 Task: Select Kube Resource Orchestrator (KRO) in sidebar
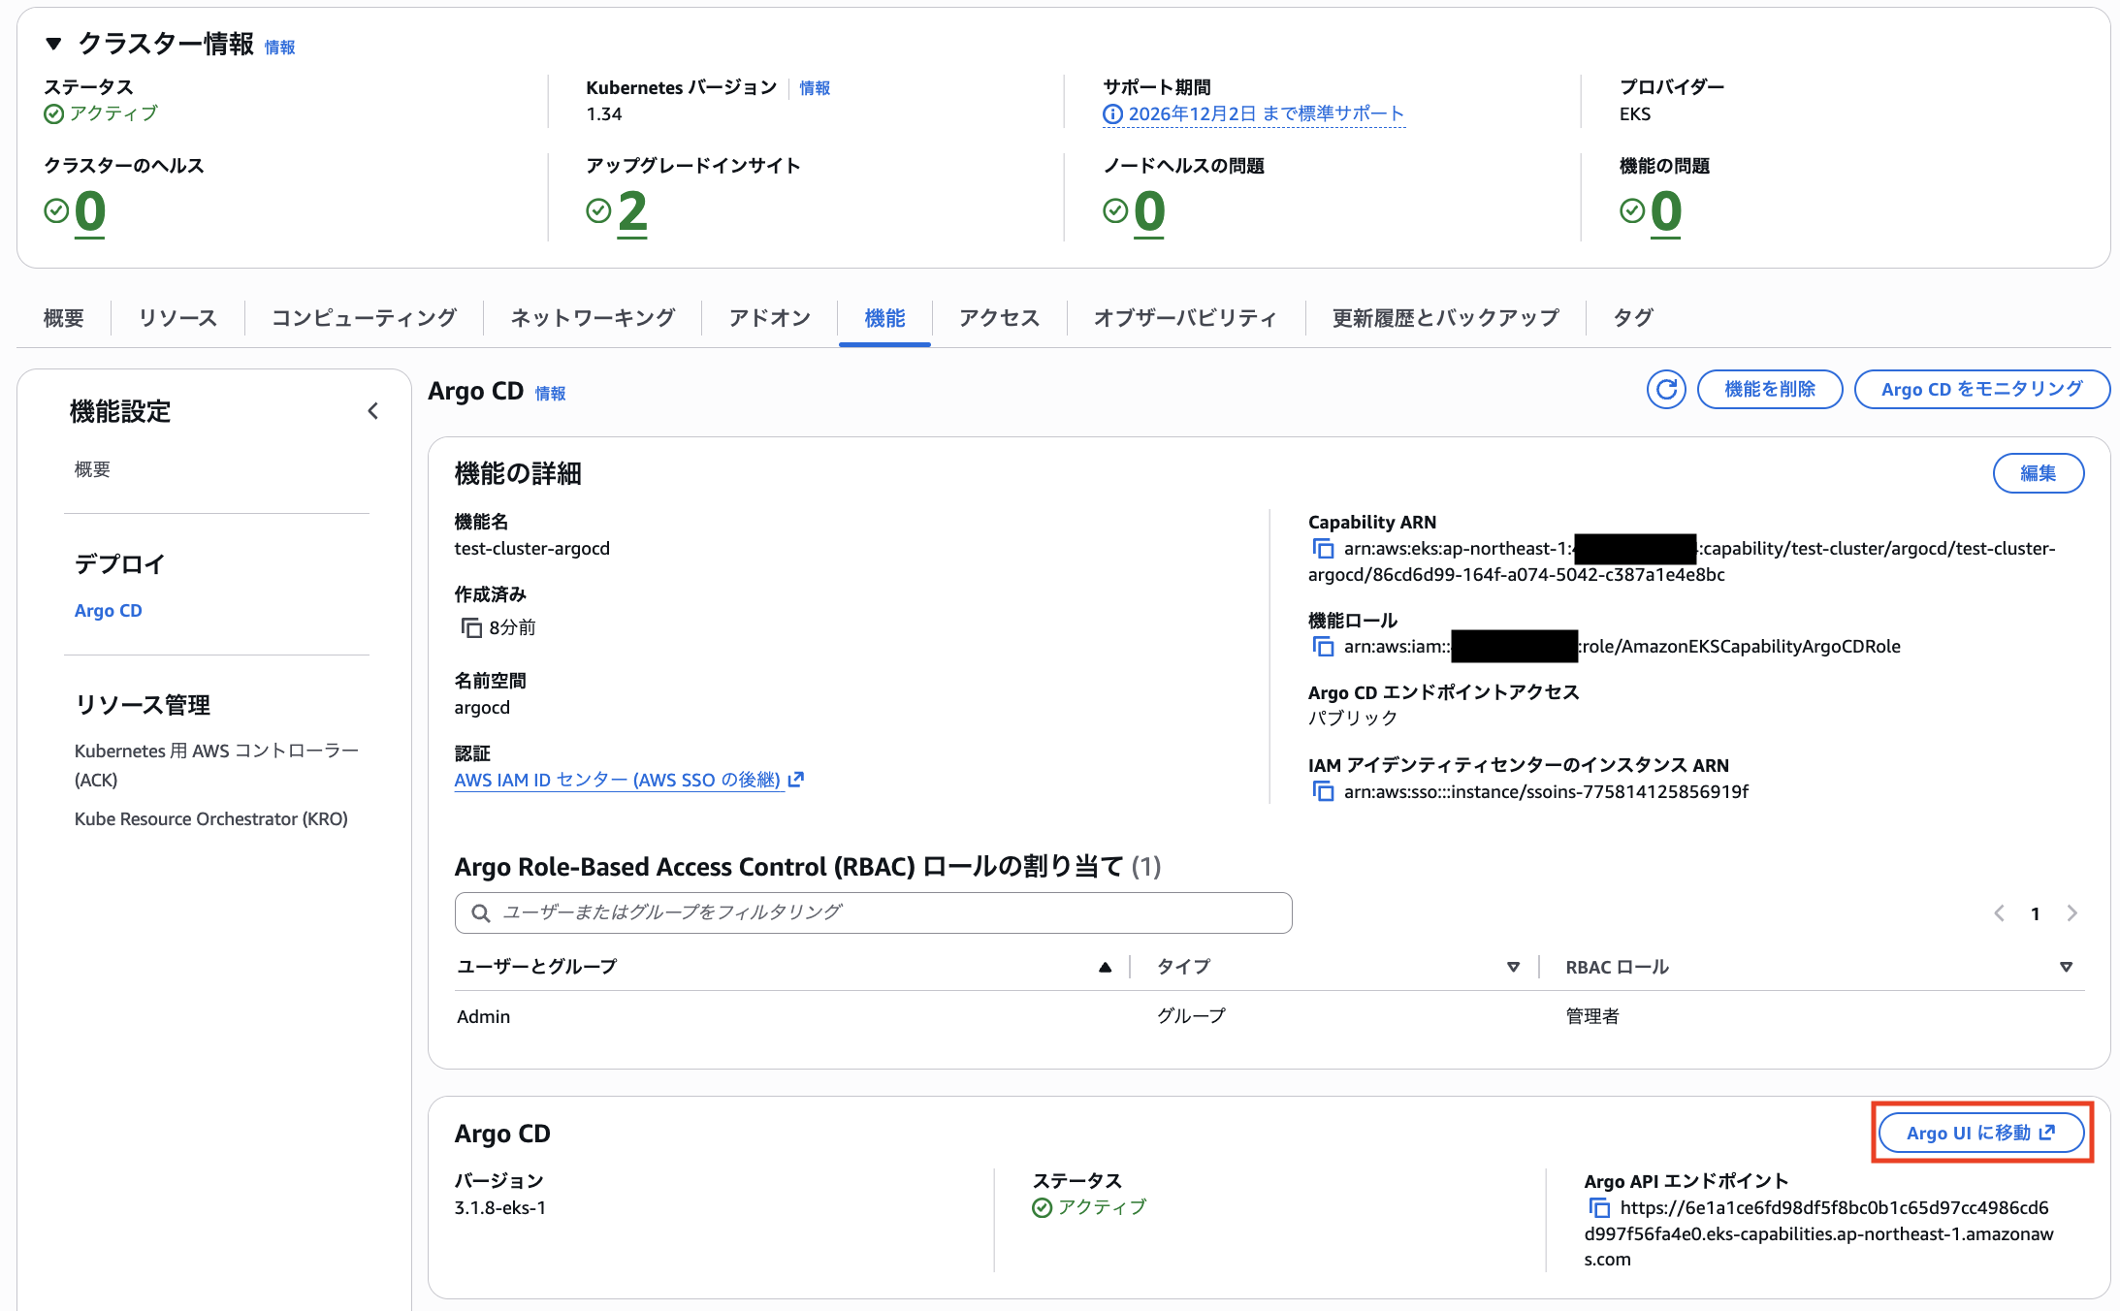click(x=210, y=819)
